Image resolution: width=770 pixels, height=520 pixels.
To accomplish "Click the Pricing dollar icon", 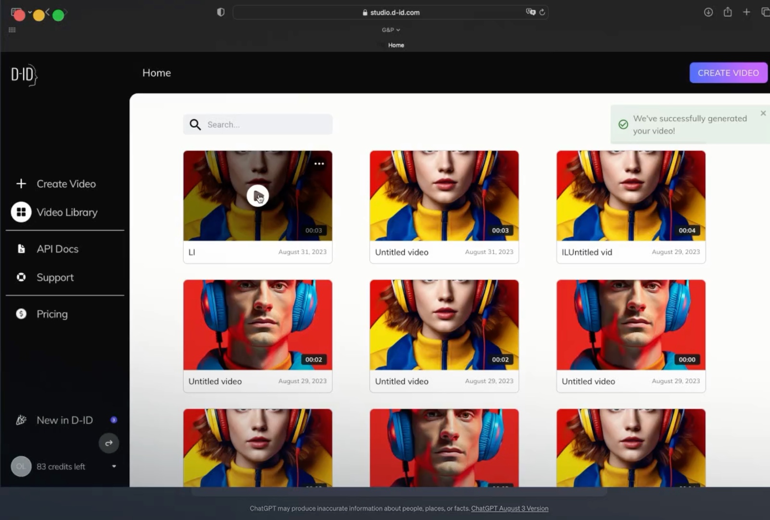I will click(x=21, y=314).
